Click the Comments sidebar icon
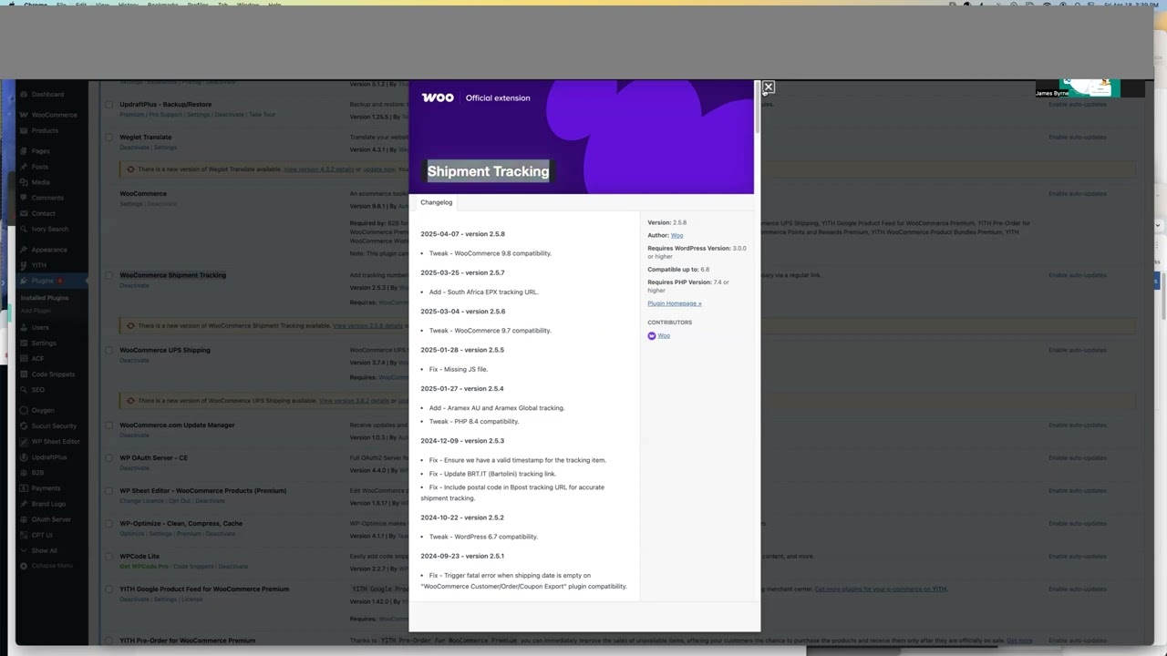The height and width of the screenshot is (656, 1167). click(x=23, y=198)
